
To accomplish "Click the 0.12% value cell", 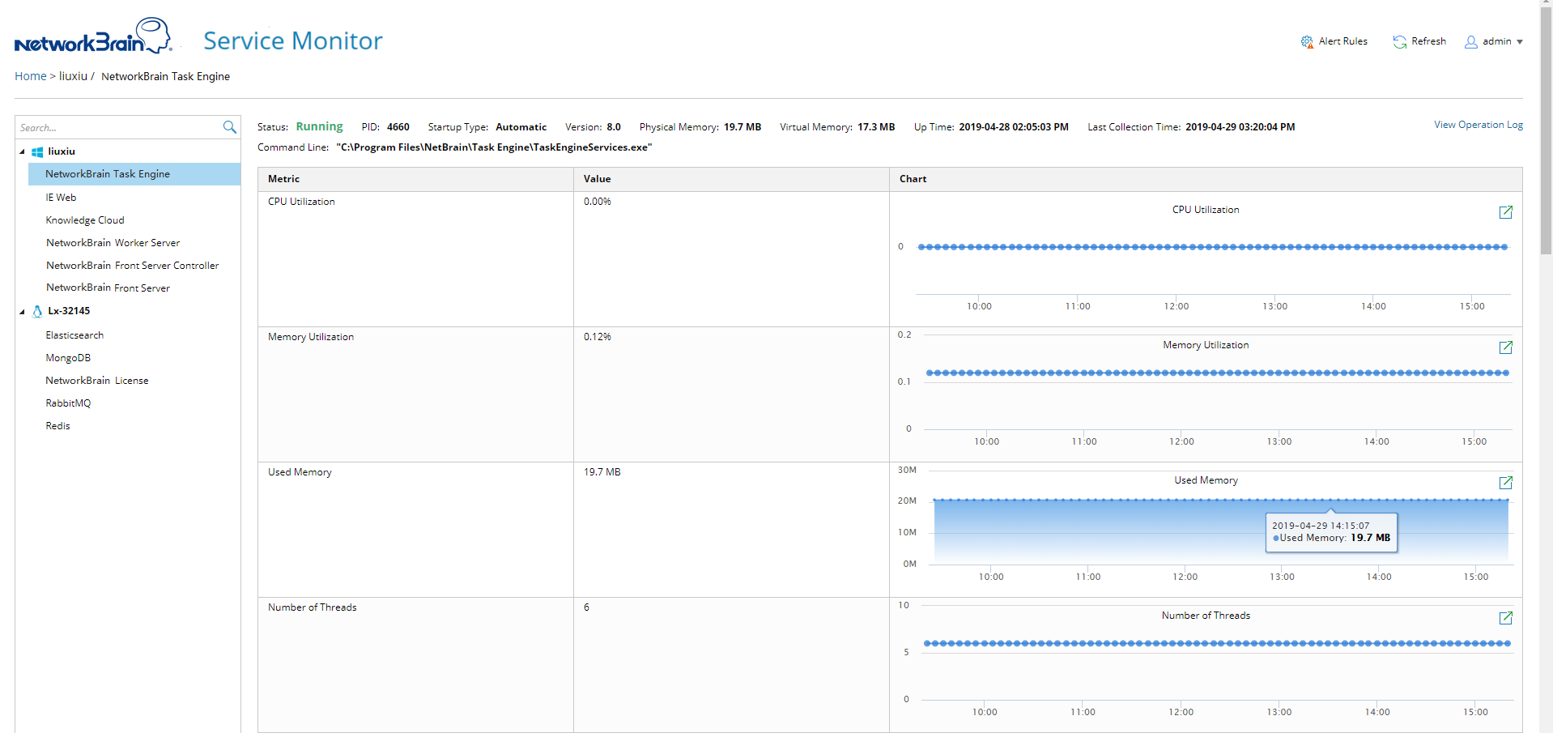I will click(731, 394).
